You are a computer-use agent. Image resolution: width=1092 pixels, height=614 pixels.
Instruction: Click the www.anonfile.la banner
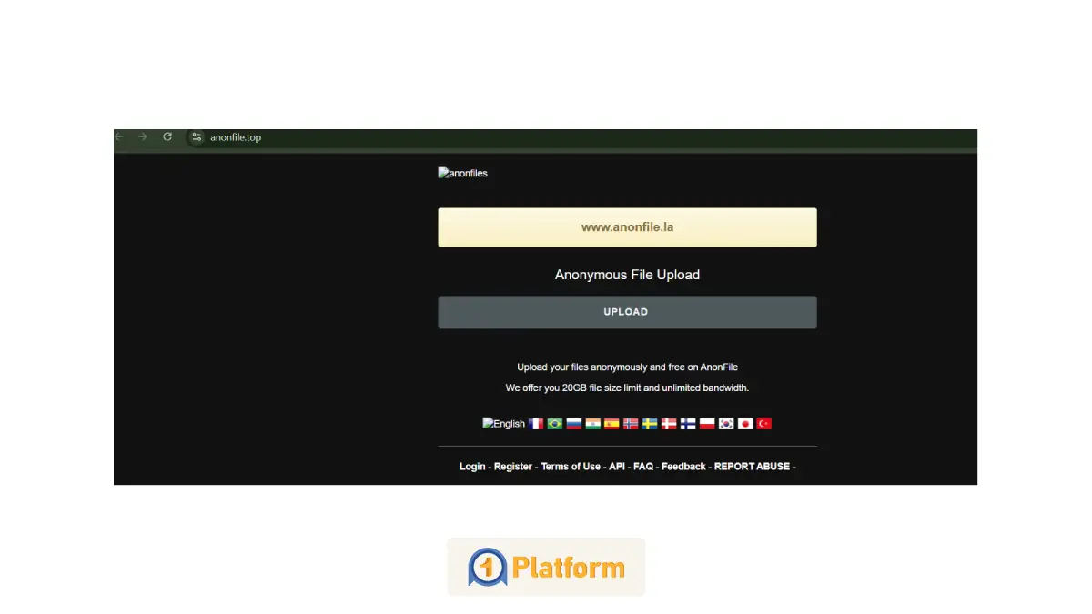(627, 226)
